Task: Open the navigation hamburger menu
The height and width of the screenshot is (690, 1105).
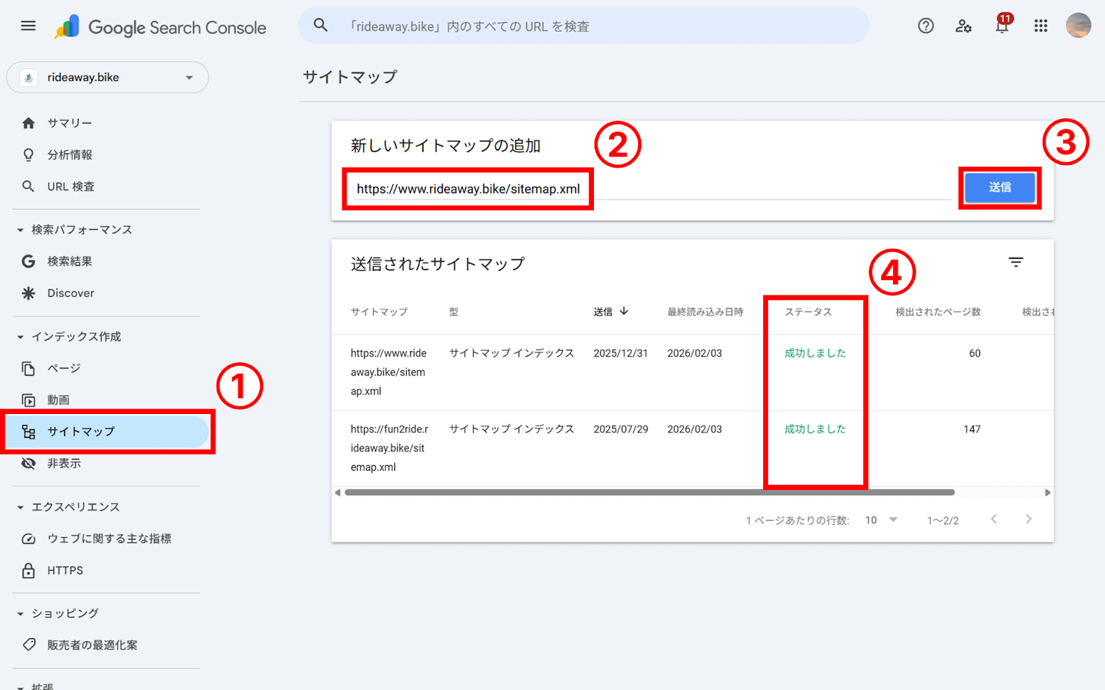Action: 28,26
